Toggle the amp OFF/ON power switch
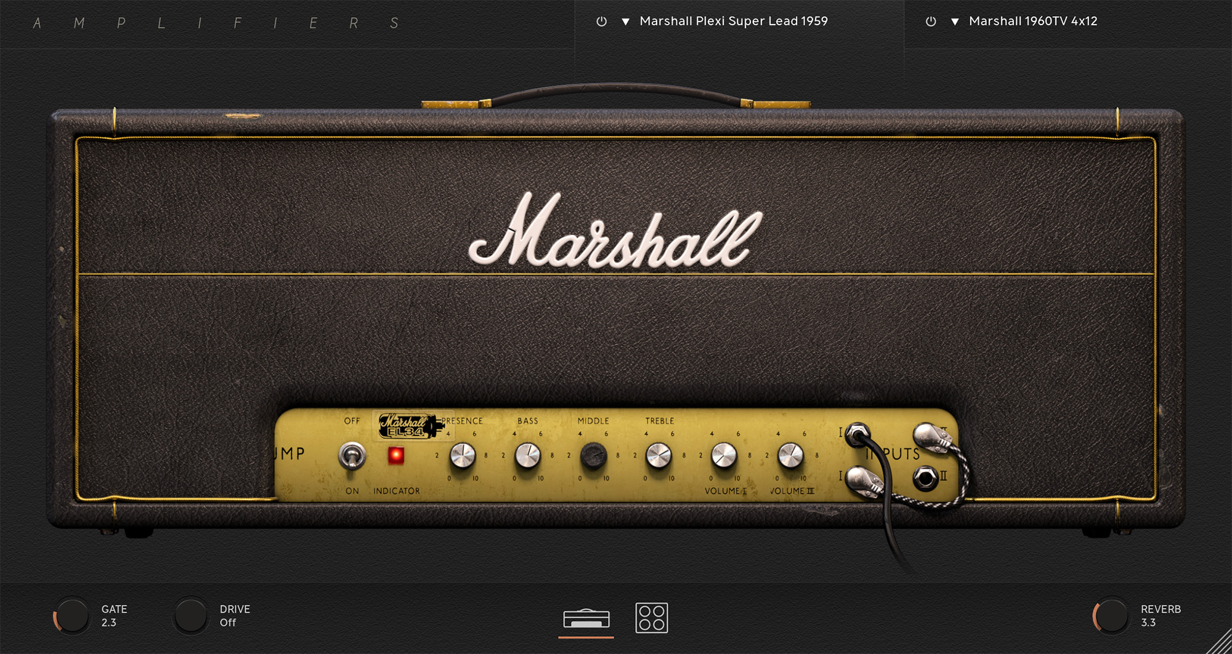This screenshot has height=654, width=1232. click(352, 457)
